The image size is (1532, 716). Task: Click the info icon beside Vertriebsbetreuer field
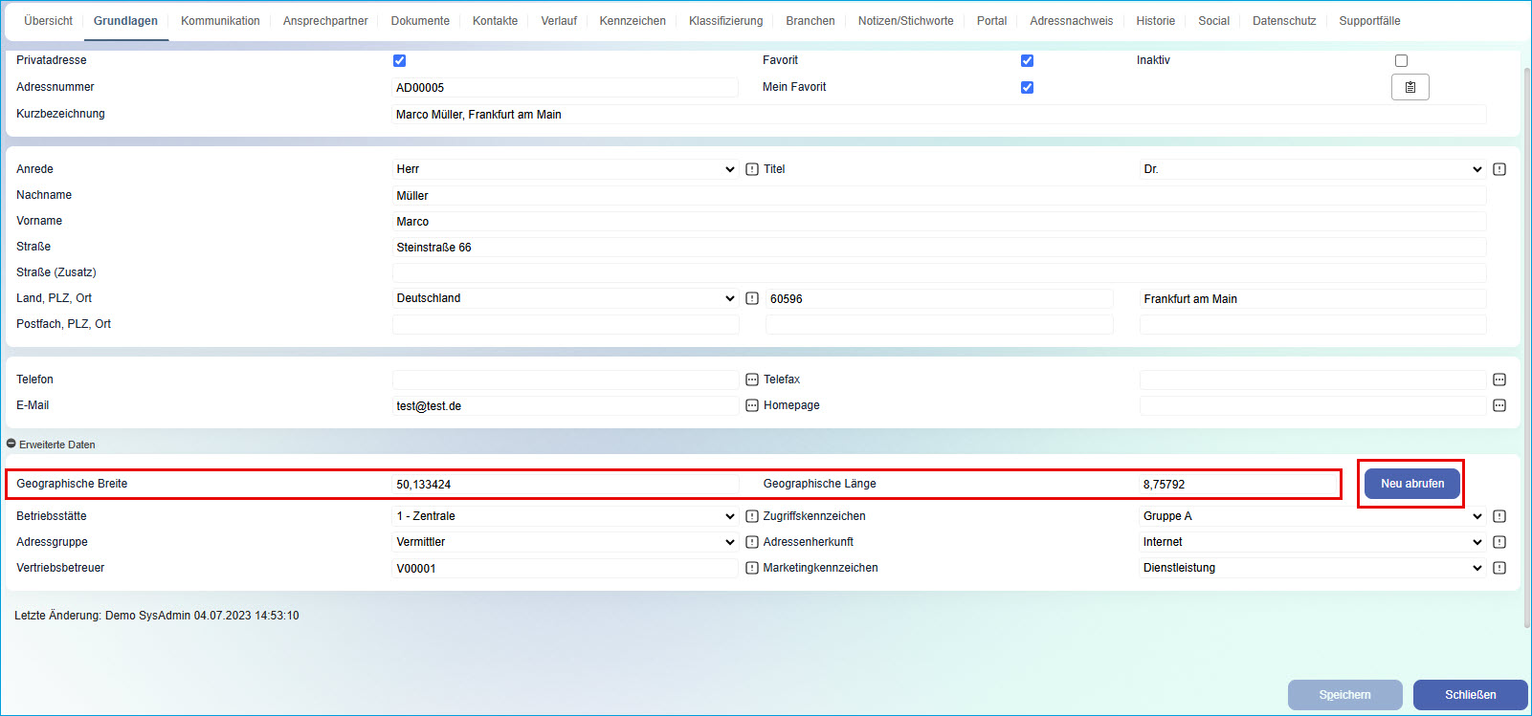(x=752, y=568)
